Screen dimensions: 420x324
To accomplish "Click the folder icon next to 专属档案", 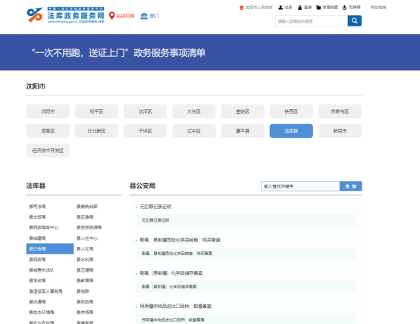I will (318, 8).
